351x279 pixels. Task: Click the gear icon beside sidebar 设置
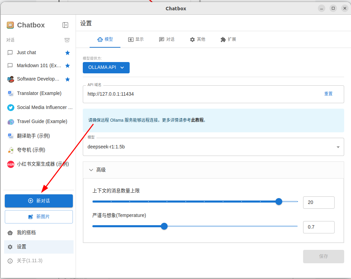(10, 247)
